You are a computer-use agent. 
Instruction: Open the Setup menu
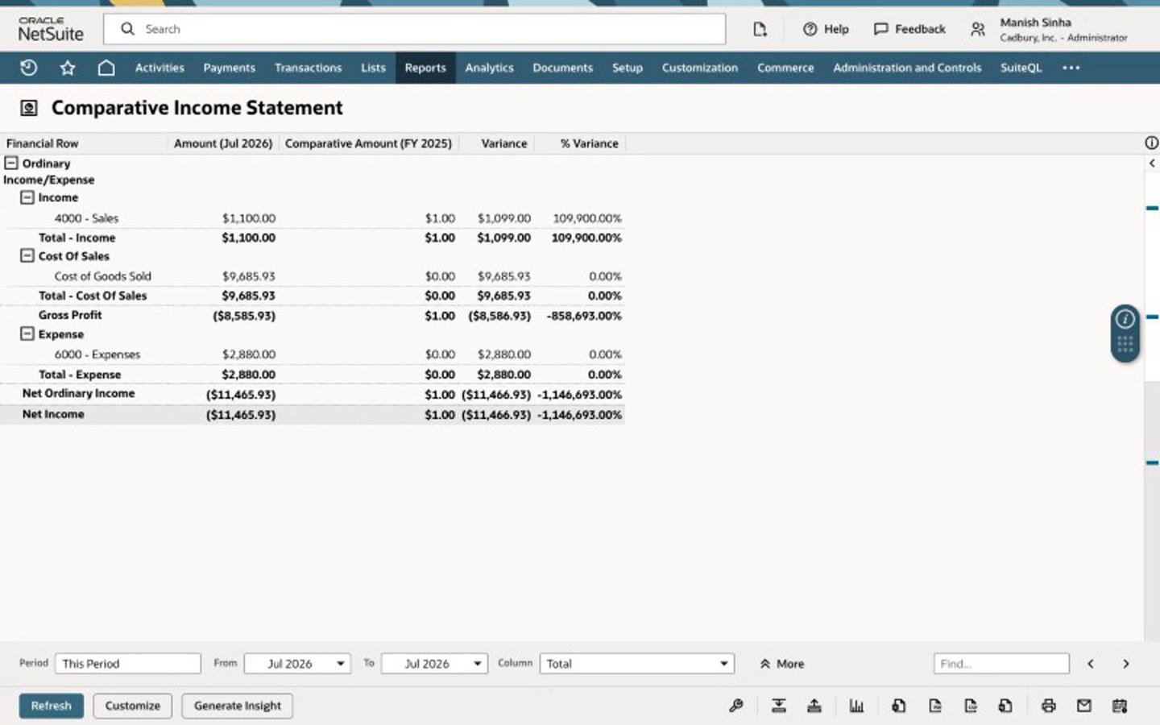point(627,68)
